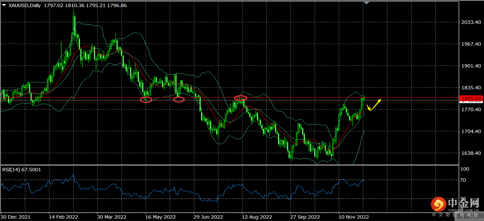Viewport: 484px width, 221px height.
Task: Expand the triangle beside XAUUSD,Daily title
Action: point(4,5)
